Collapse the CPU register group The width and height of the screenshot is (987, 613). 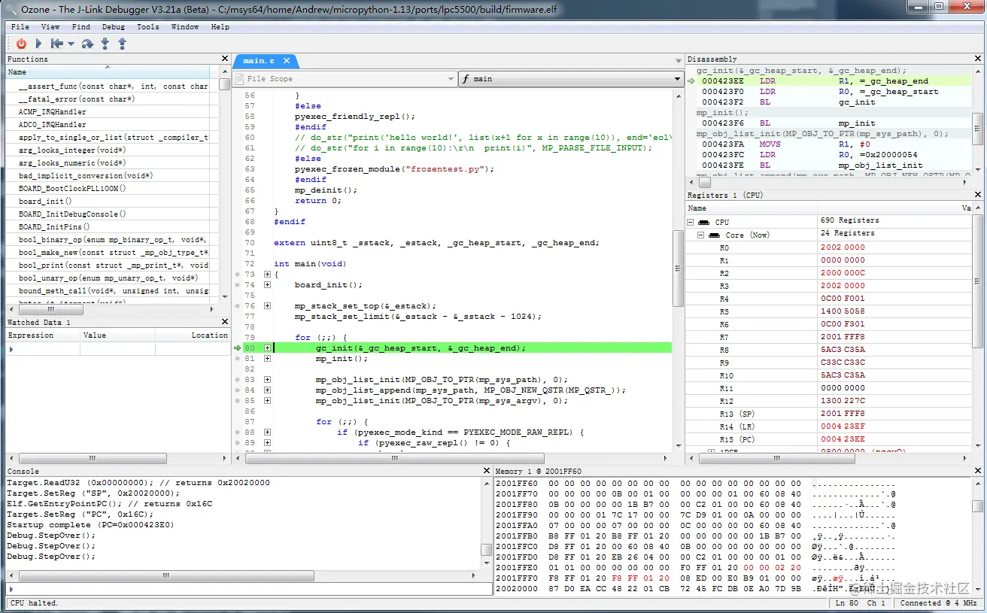coord(691,223)
